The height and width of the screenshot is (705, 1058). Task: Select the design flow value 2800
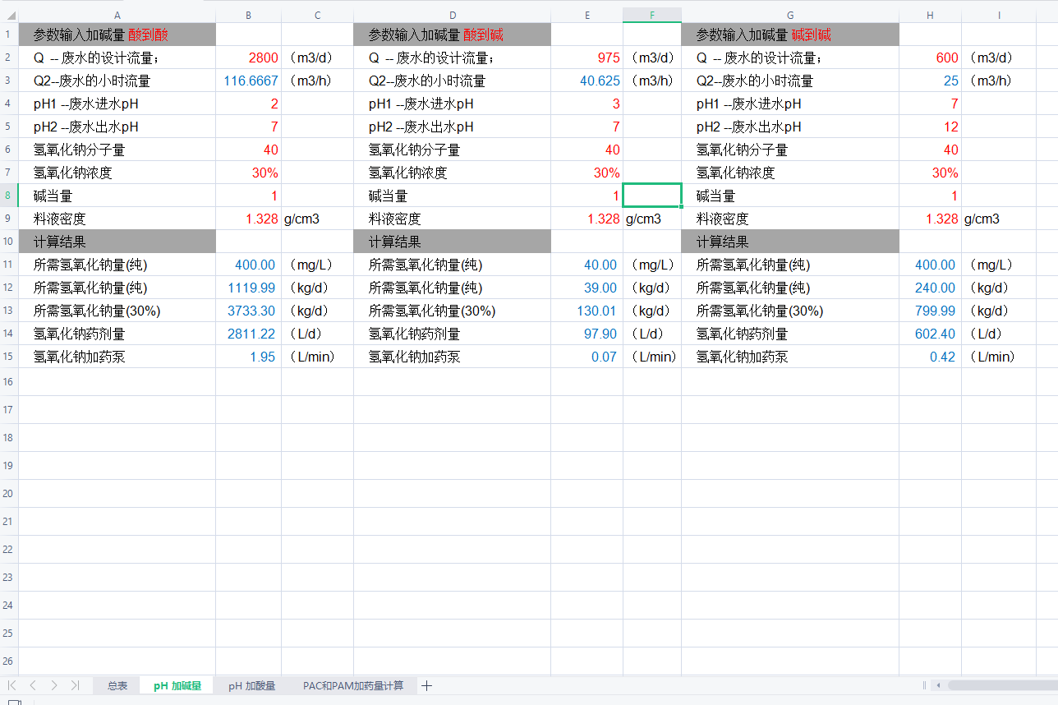coord(248,58)
